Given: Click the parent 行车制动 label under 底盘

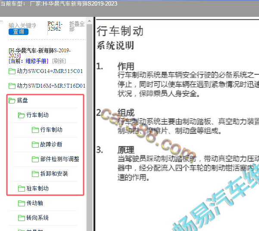Looking at the screenshot, I should click(37, 115).
